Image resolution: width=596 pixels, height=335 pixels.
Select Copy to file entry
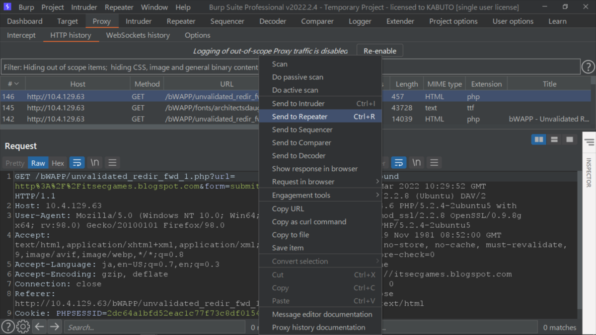(320, 235)
